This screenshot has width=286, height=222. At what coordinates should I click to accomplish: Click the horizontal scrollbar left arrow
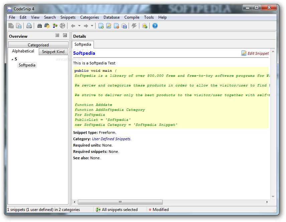75,202
